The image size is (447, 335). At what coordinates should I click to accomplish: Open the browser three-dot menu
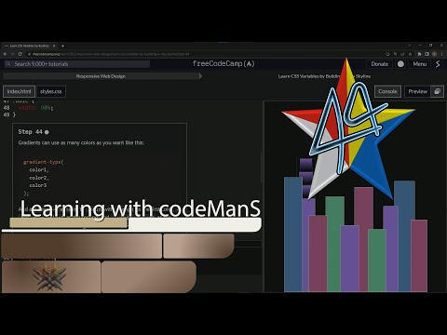(x=441, y=54)
